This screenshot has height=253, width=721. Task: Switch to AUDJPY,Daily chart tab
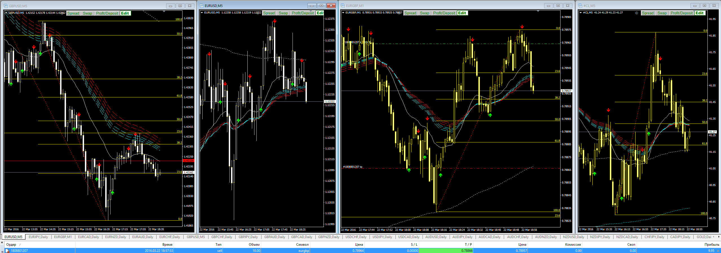point(463,237)
